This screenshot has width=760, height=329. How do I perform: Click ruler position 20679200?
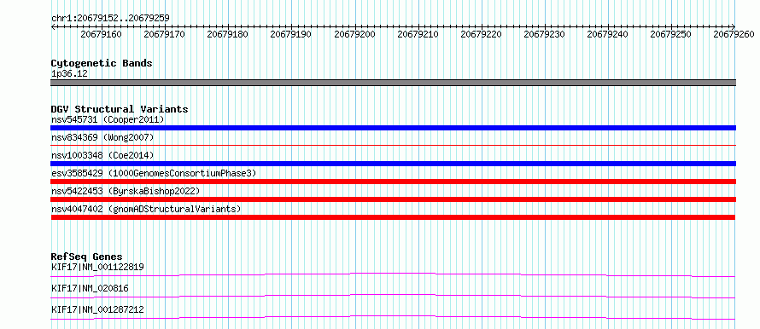point(354,34)
